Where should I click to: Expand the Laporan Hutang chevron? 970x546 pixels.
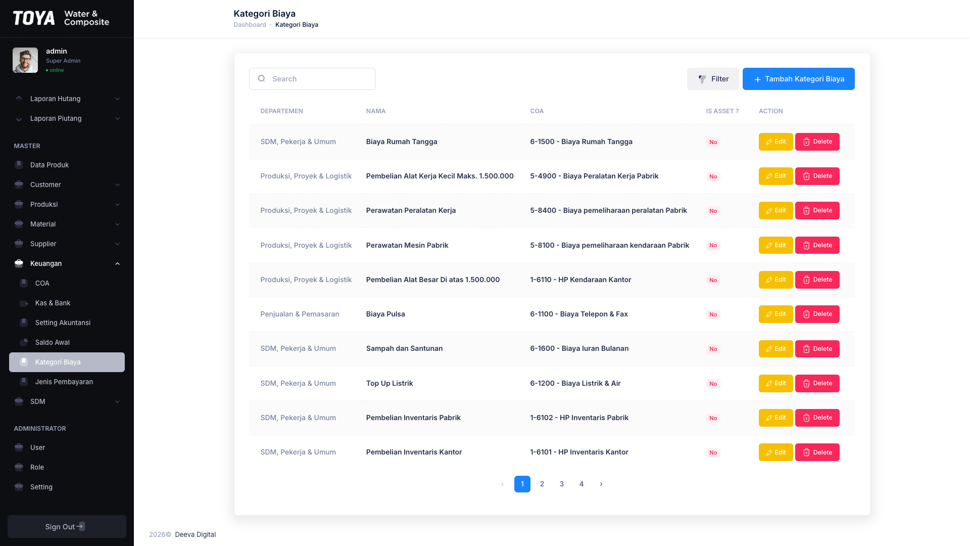117,99
